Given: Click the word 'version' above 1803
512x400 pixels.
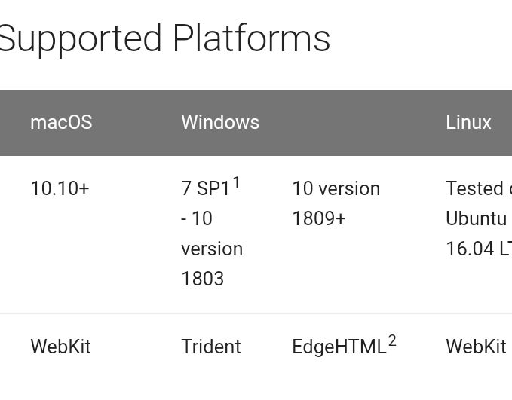Looking at the screenshot, I should tap(212, 249).
